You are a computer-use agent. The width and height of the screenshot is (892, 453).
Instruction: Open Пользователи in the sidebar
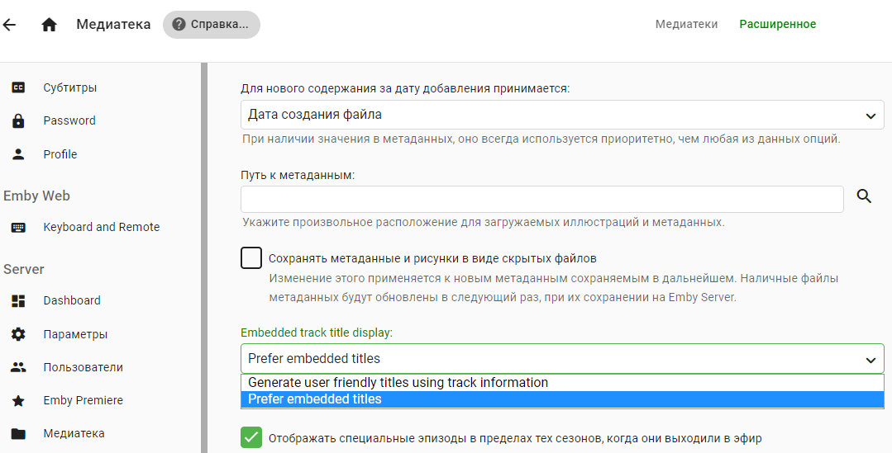83,367
